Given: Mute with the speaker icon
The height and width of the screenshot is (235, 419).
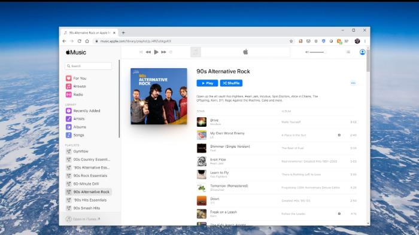Looking at the screenshot, I should tap(307, 52).
